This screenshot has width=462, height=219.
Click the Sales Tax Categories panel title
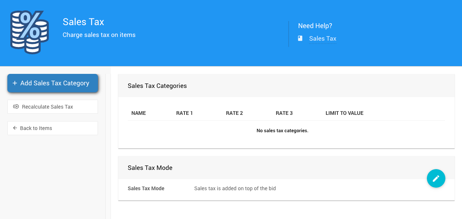click(157, 86)
